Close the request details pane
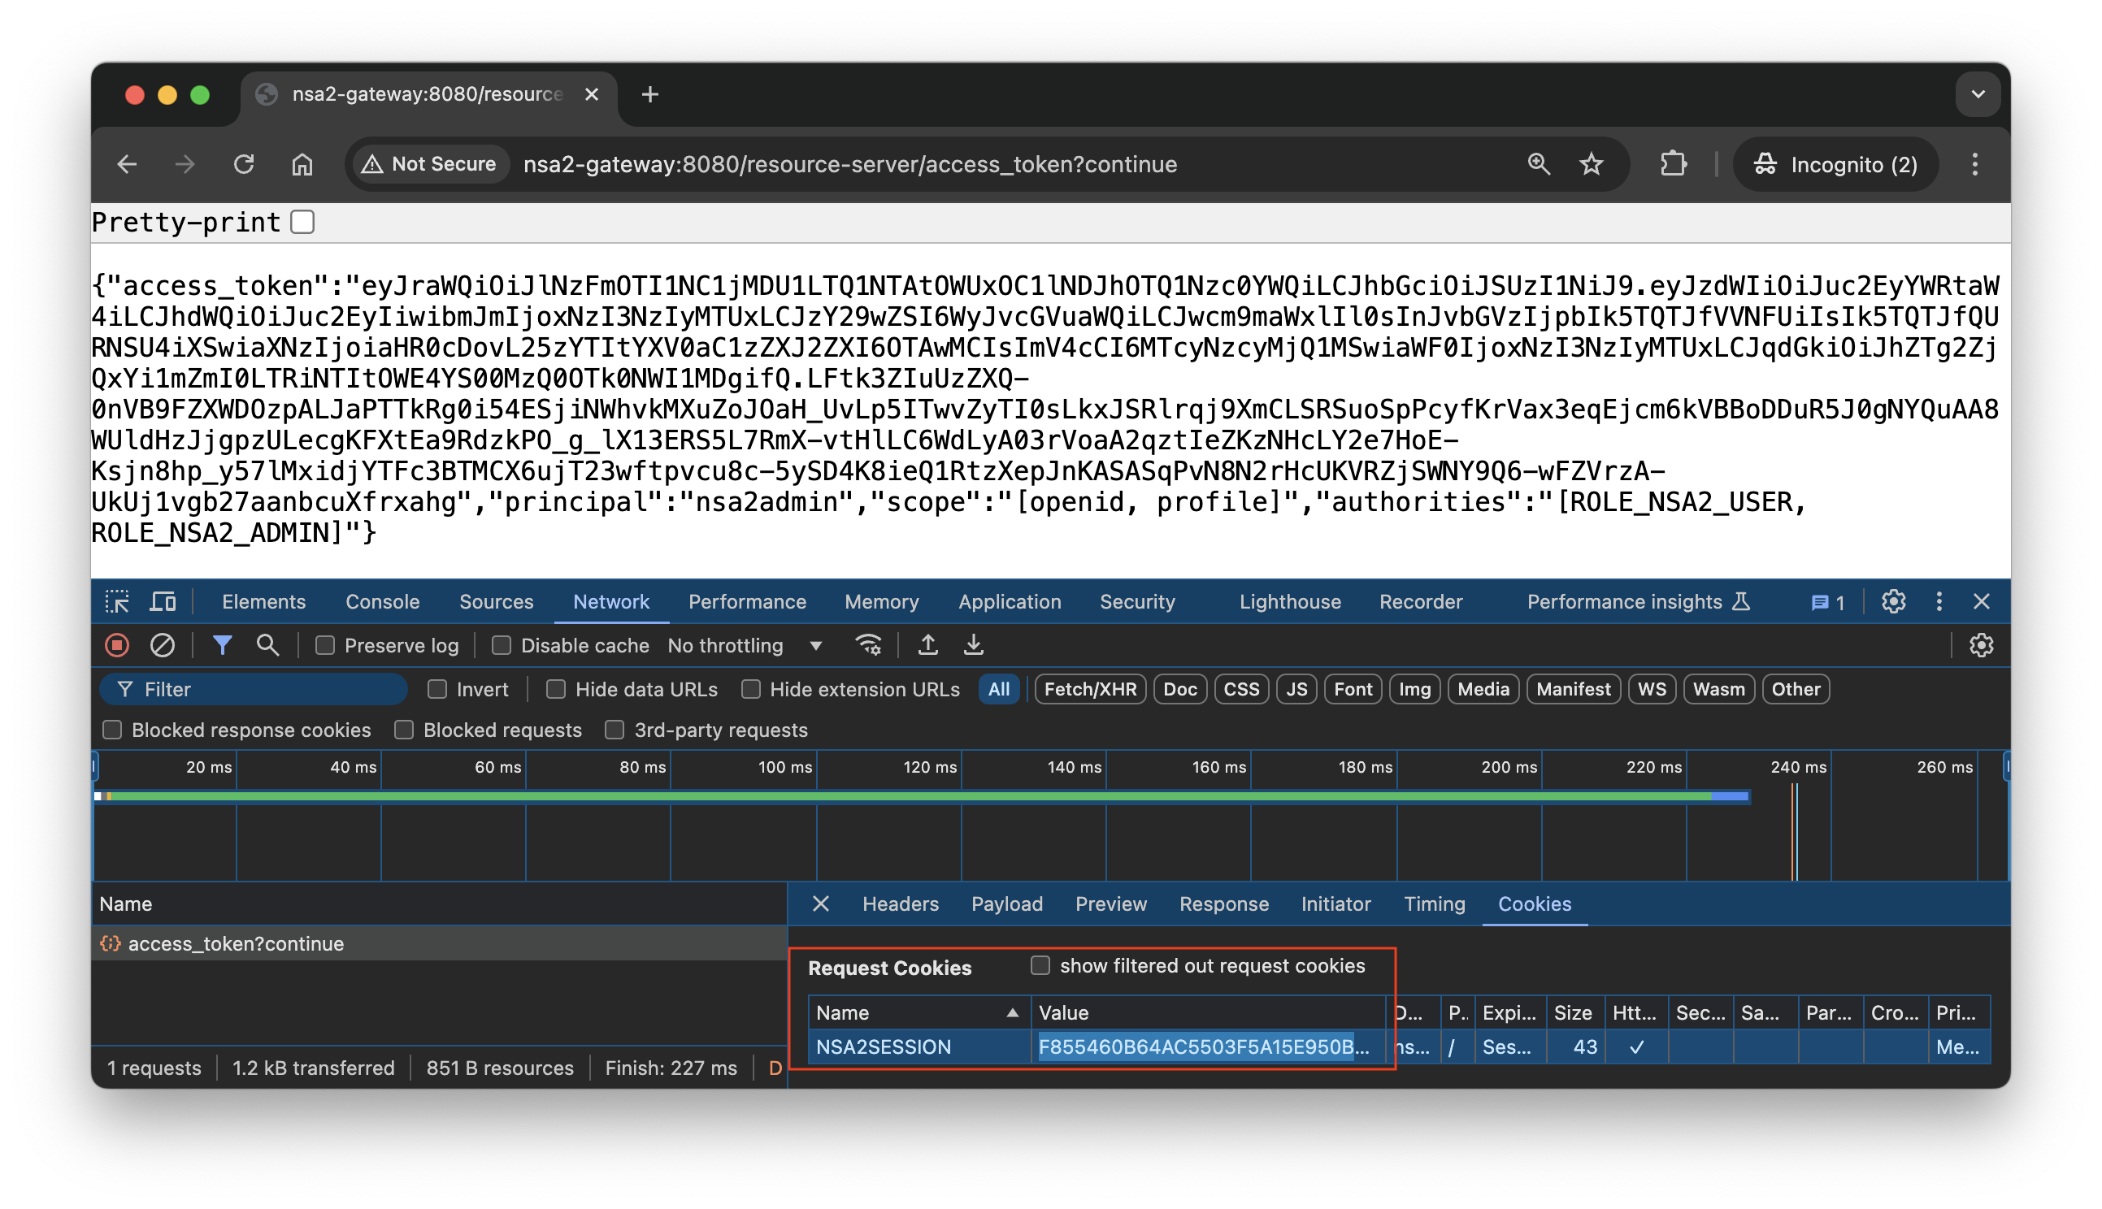2102x1209 pixels. (x=820, y=904)
